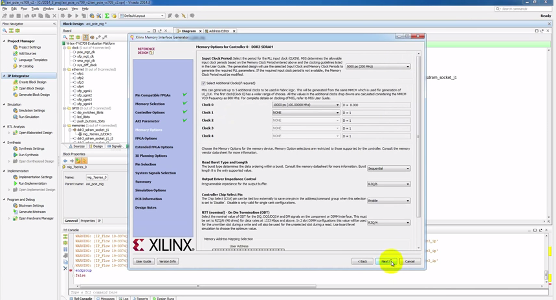Click Run Implementation green arrow icon
556x300 pixels.
click(16, 183)
